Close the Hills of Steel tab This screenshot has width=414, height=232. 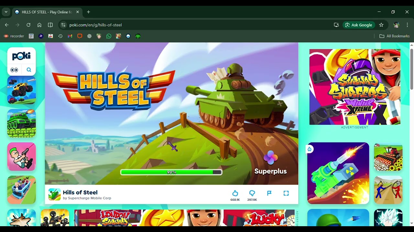(x=78, y=12)
